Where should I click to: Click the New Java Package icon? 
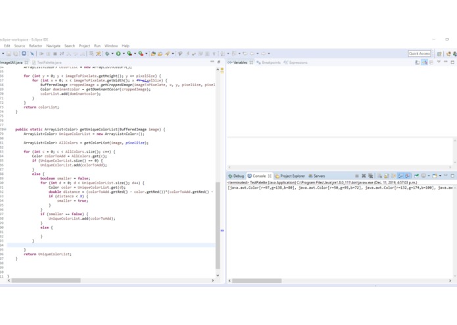[x=153, y=54]
